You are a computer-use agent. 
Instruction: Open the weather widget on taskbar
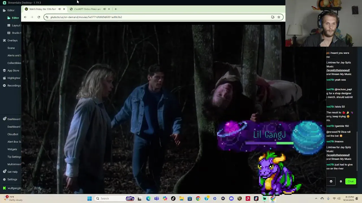click(x=13, y=198)
